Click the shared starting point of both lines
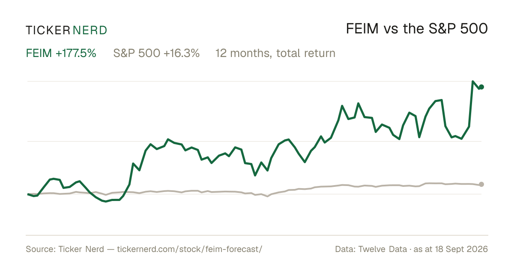514x270 pixels. pos(28,194)
